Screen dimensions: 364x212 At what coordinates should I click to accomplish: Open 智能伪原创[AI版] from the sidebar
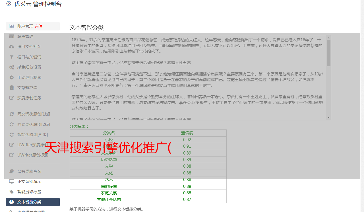pos(32,135)
